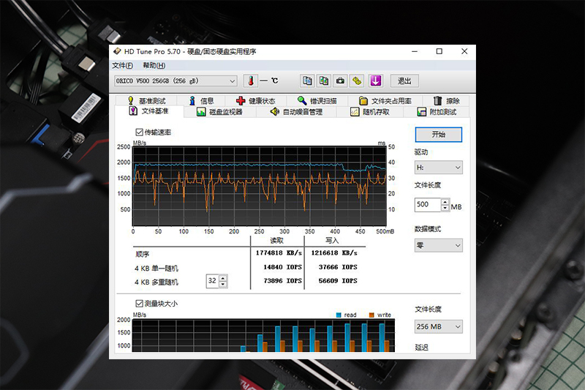Open the 信息 info tab
Screen dimensions: 585x390
click(202, 101)
